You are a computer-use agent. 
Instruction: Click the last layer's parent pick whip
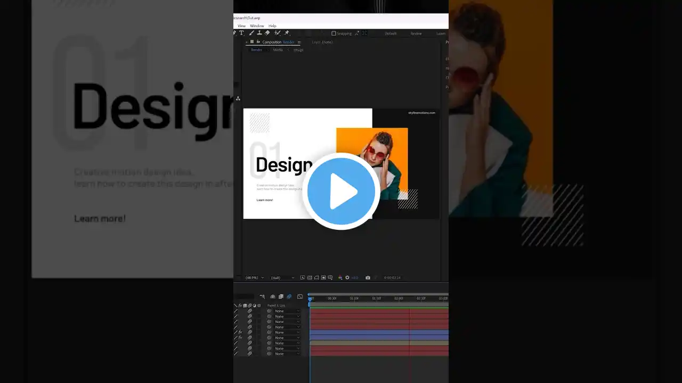[x=269, y=353]
